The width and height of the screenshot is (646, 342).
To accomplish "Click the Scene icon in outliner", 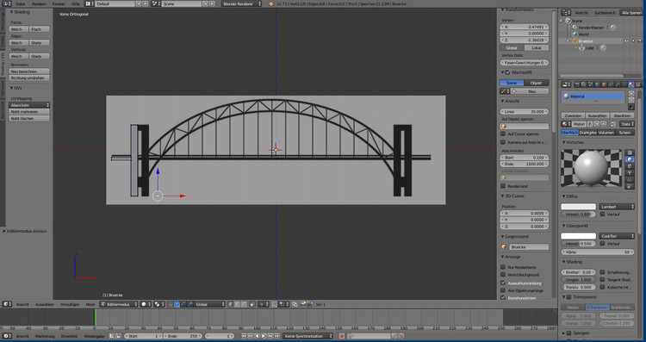I will [x=568, y=21].
